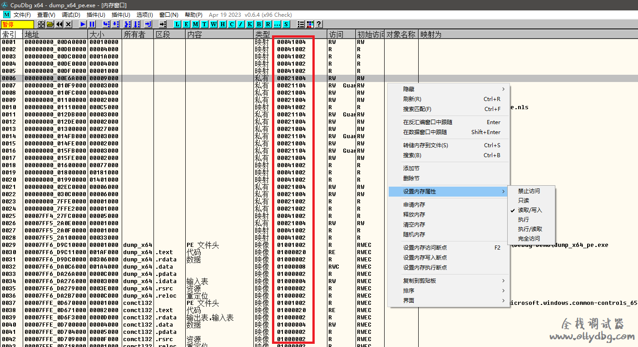
Task: Sort by the 映射为 column header
Action: point(528,34)
